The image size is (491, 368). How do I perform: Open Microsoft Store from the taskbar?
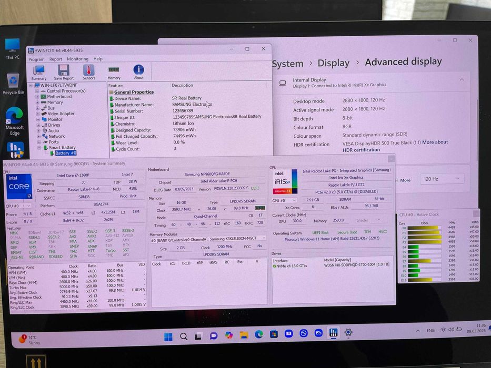coord(274,334)
